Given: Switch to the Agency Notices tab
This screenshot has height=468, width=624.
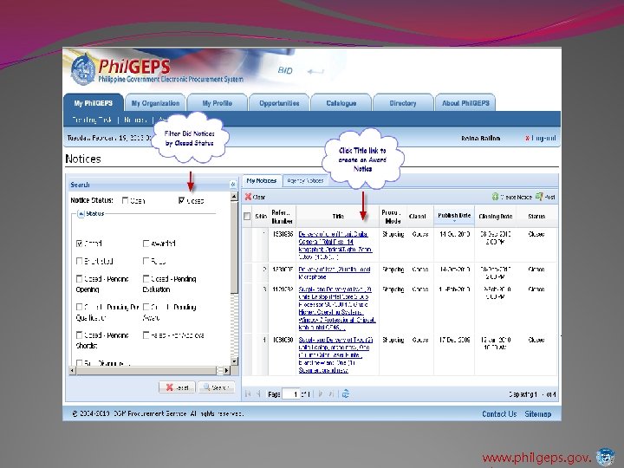Looking at the screenshot, I should tap(305, 180).
